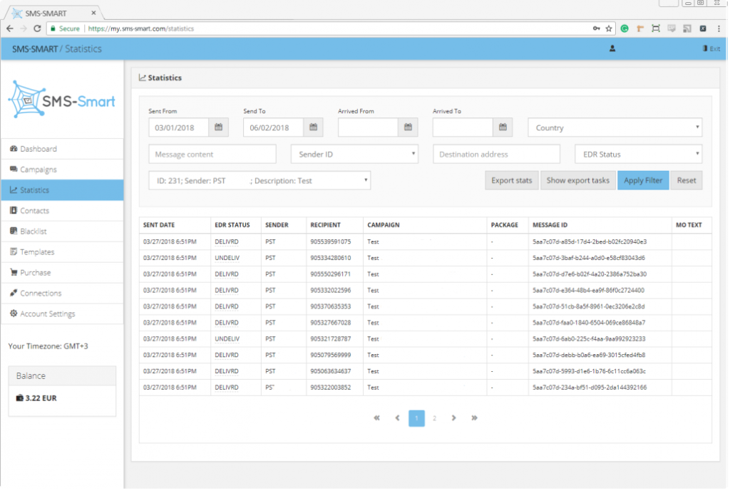
Task: Open Connections from the sidebar
Action: click(x=63, y=293)
